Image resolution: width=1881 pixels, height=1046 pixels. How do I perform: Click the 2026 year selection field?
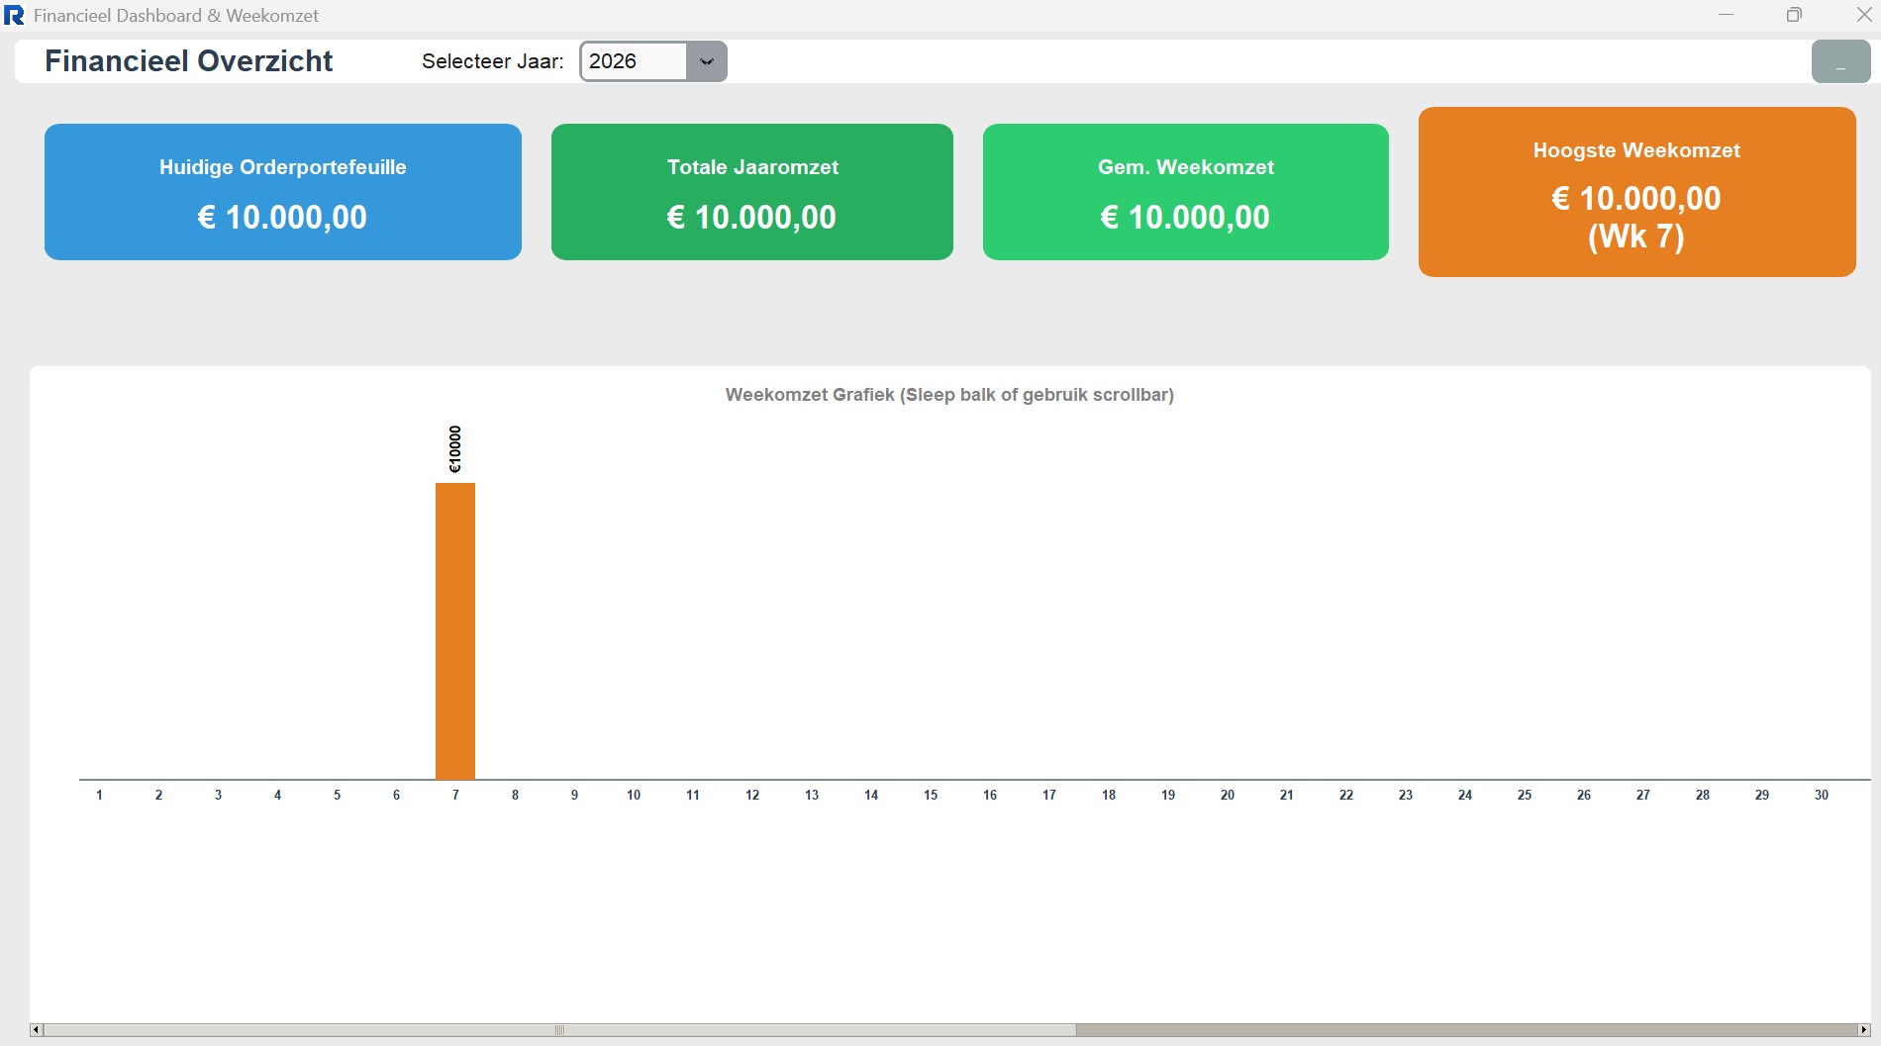[x=634, y=61]
